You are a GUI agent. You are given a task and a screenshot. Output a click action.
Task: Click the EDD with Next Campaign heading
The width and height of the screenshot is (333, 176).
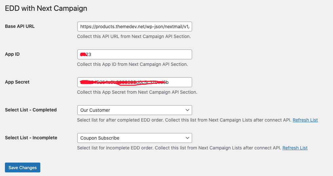(46, 8)
